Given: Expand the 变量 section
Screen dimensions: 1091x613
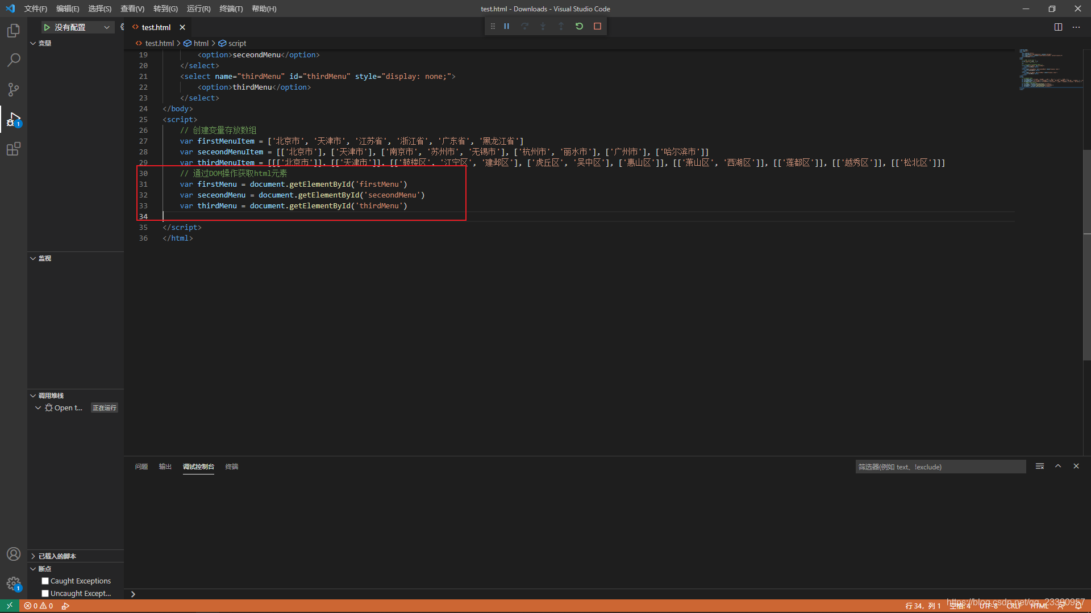Looking at the screenshot, I should coord(33,42).
